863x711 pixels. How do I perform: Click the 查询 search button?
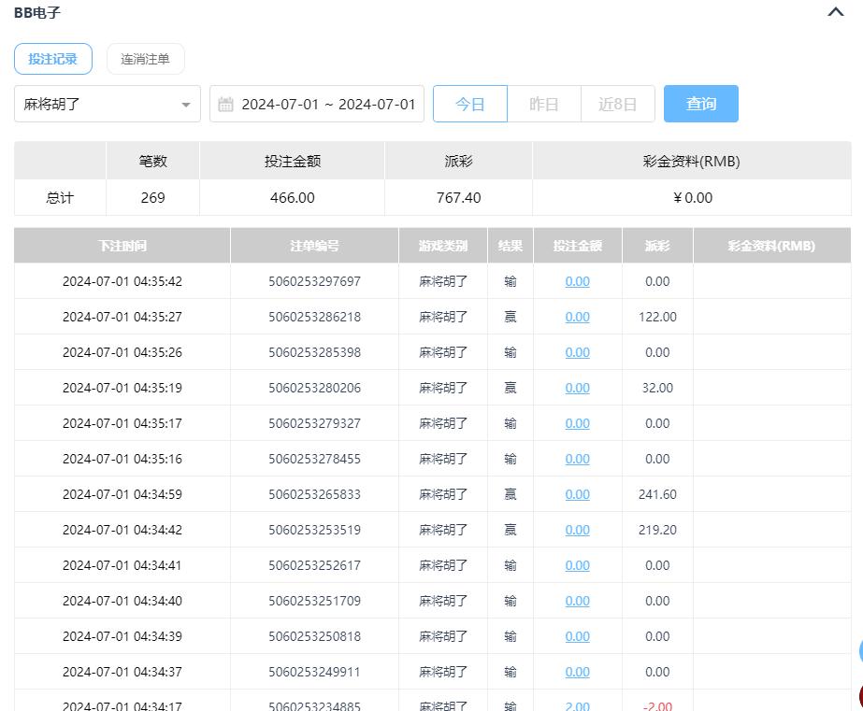(700, 104)
